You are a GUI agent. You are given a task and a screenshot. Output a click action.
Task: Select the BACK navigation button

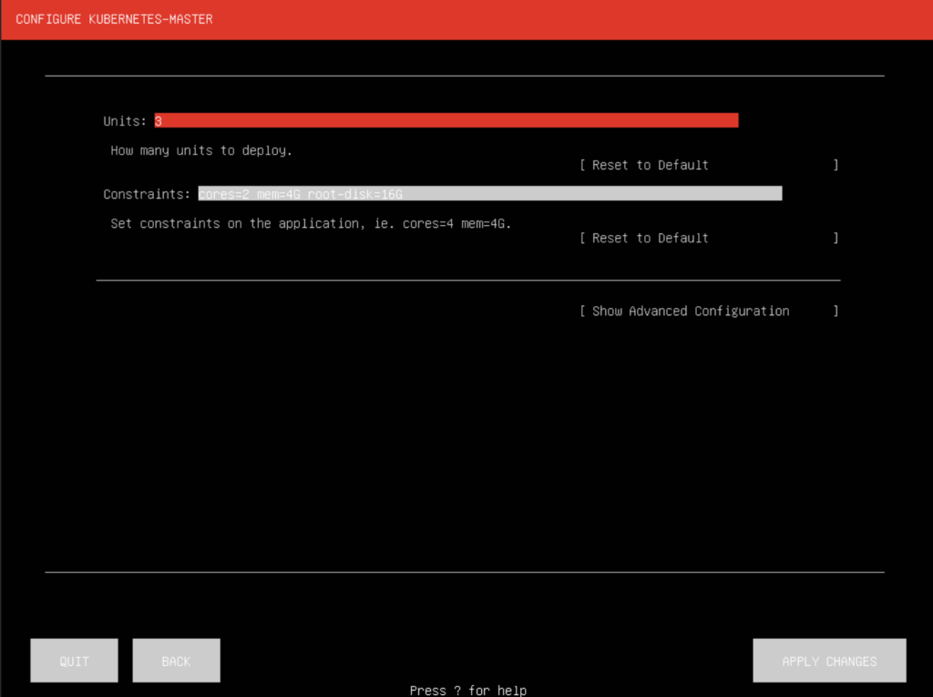(176, 660)
